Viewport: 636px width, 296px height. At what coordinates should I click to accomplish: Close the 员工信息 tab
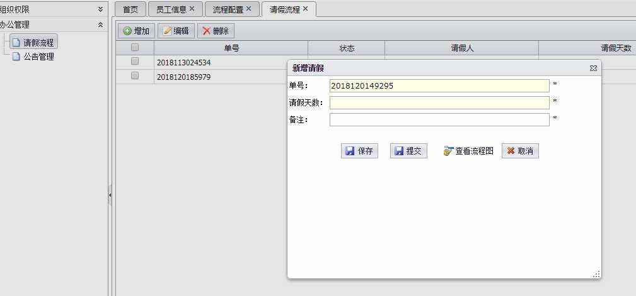pos(192,9)
